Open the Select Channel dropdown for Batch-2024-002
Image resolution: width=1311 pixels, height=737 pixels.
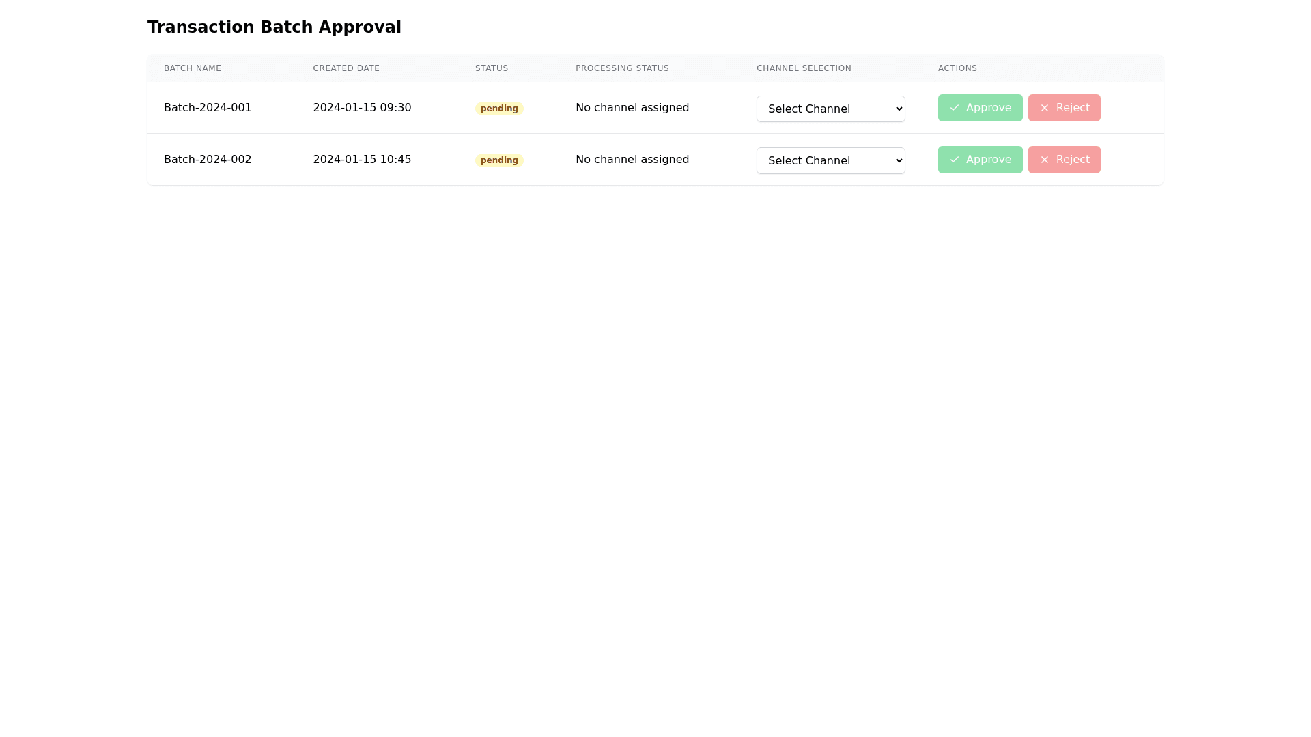tap(830, 160)
